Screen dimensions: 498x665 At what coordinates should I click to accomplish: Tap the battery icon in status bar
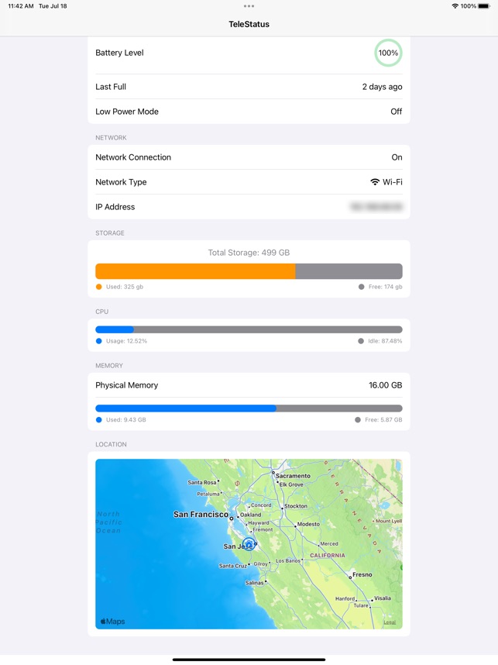pos(485,6)
